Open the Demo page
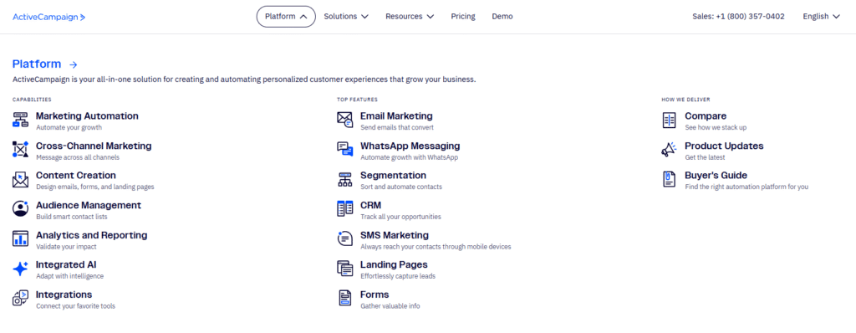This screenshot has width=856, height=333. click(x=502, y=17)
